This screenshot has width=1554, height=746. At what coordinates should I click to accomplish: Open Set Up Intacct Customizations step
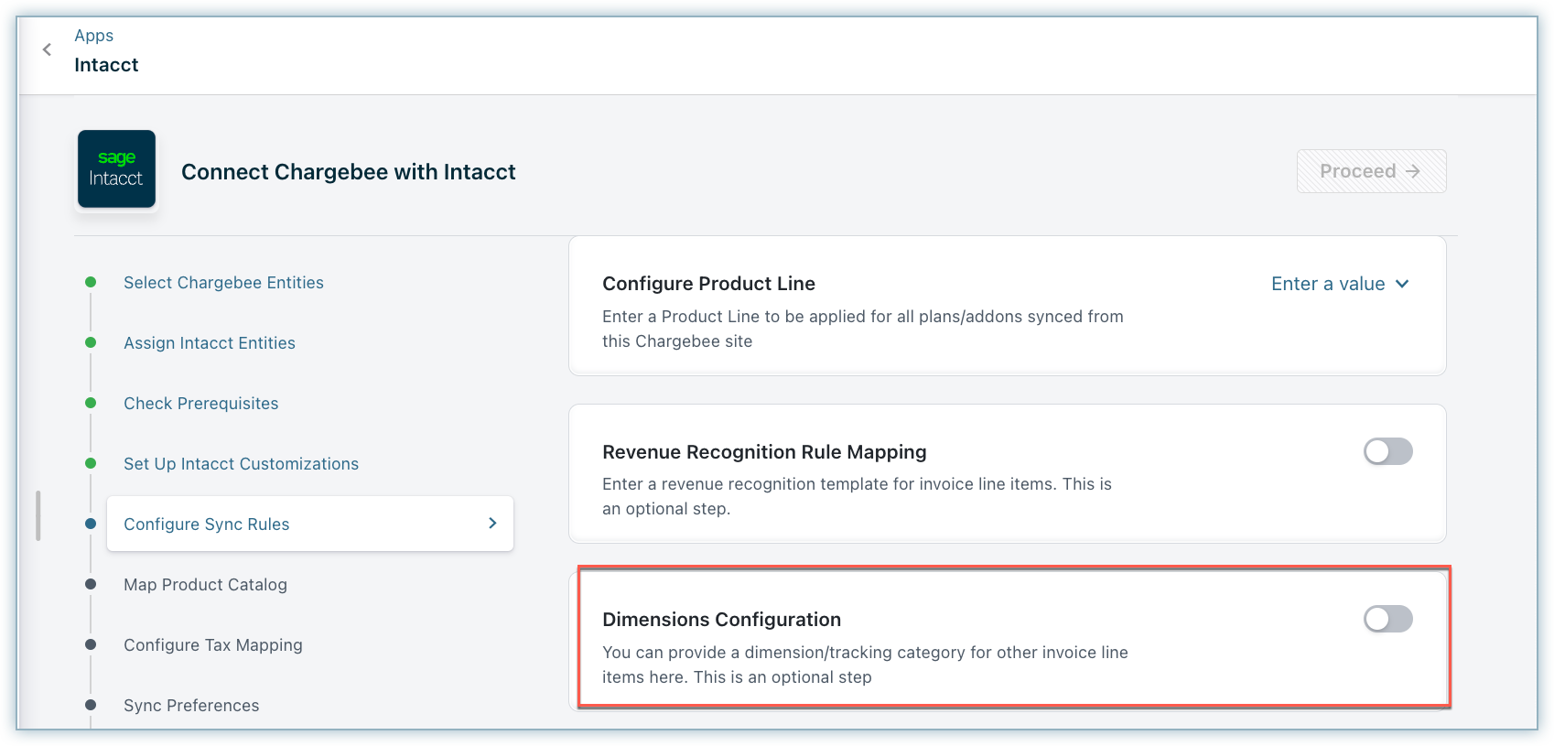click(x=241, y=463)
